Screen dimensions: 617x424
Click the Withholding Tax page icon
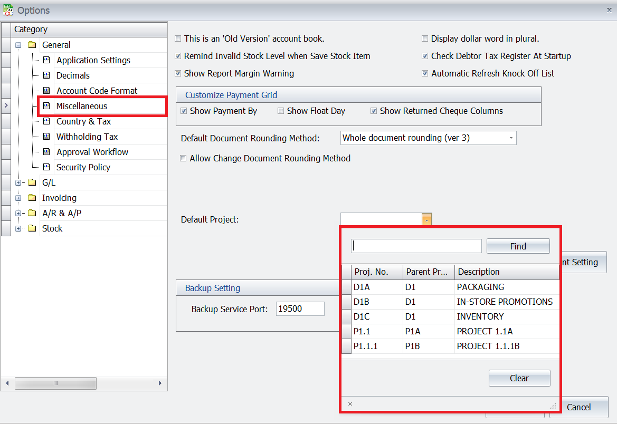pyautogui.click(x=46, y=137)
